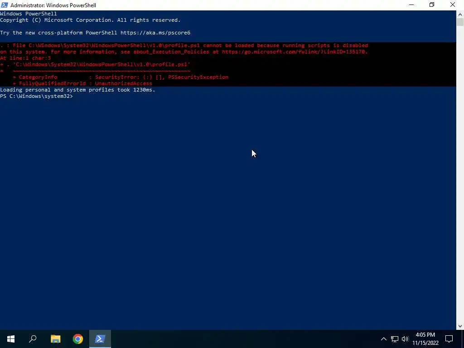Screen dimensions: 464x348
Task: Click PowerShell icon in title bar
Action: [x=5, y=5]
